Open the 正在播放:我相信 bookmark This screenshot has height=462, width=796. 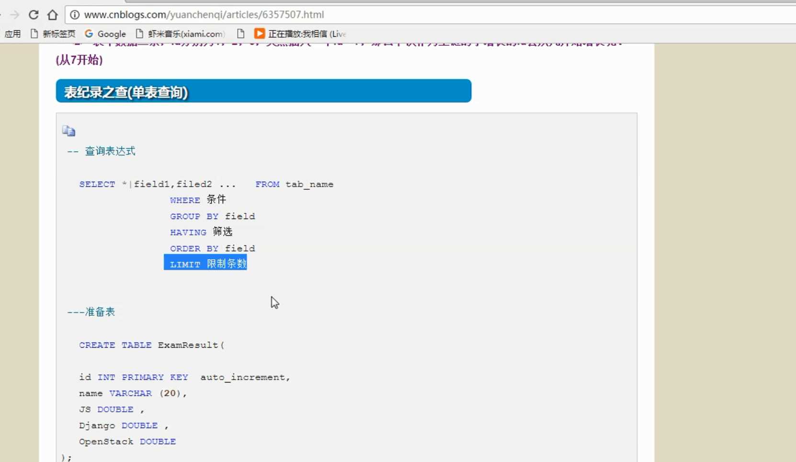click(300, 34)
